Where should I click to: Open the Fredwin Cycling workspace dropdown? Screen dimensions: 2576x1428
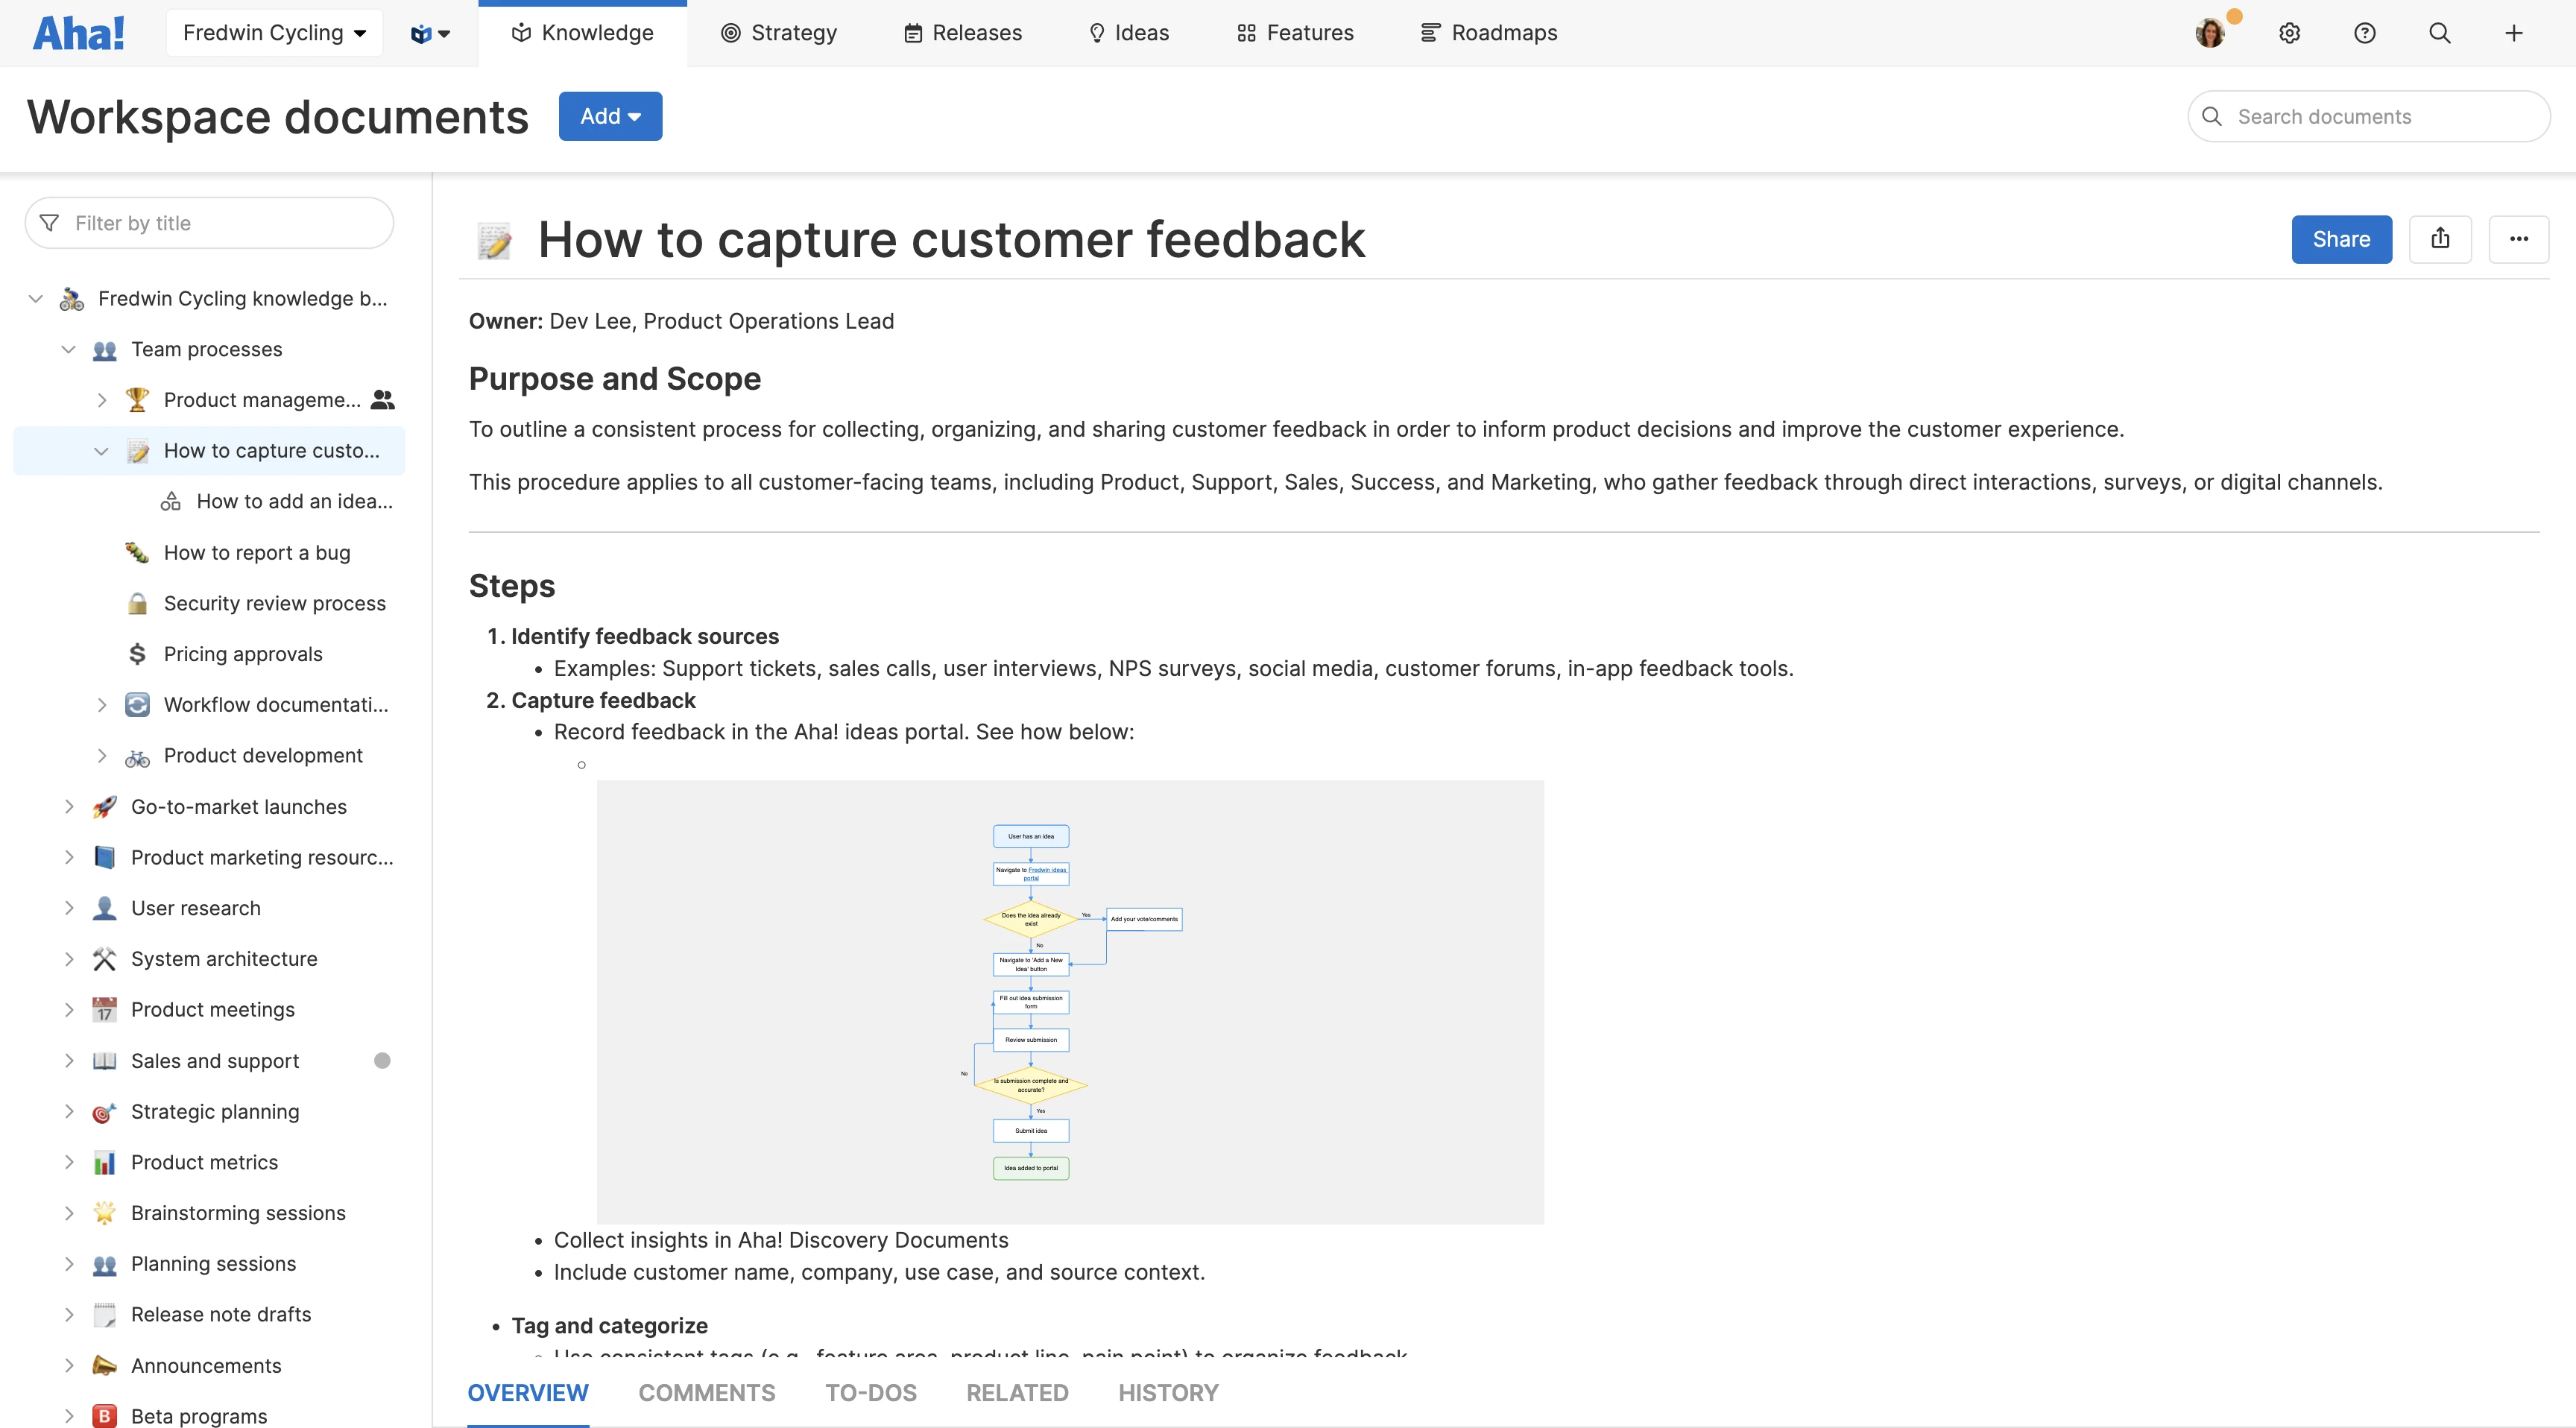click(274, 33)
